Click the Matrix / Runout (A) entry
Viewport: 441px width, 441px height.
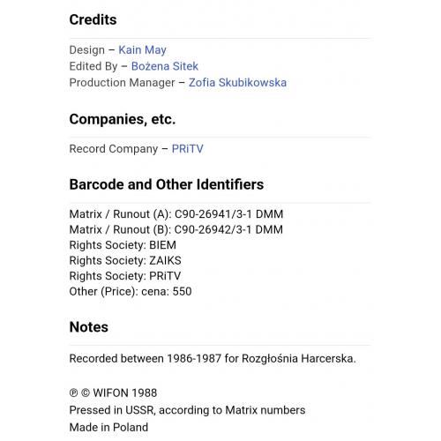click(x=176, y=214)
